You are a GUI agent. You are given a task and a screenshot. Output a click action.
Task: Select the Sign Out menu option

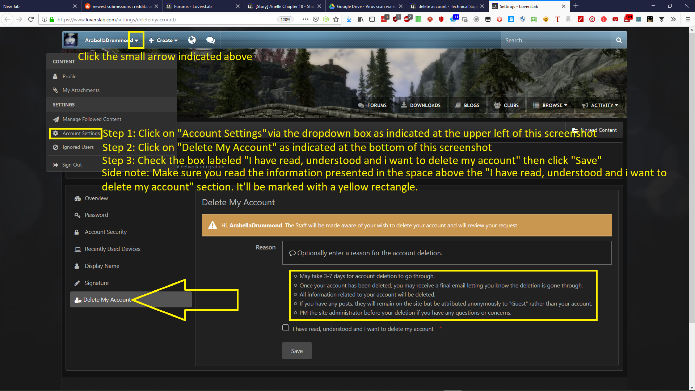72,164
